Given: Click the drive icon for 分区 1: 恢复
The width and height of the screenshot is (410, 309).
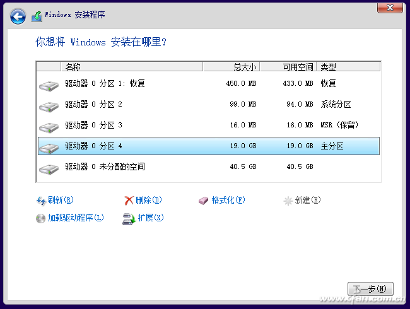Looking at the screenshot, I should click(x=49, y=86).
